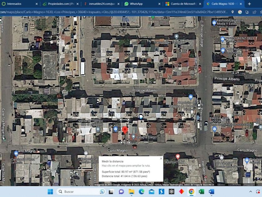Open the Fashion Elegancia Moda Y Estilo marker
Viewport: 262px width, 197px height.
click(x=214, y=23)
